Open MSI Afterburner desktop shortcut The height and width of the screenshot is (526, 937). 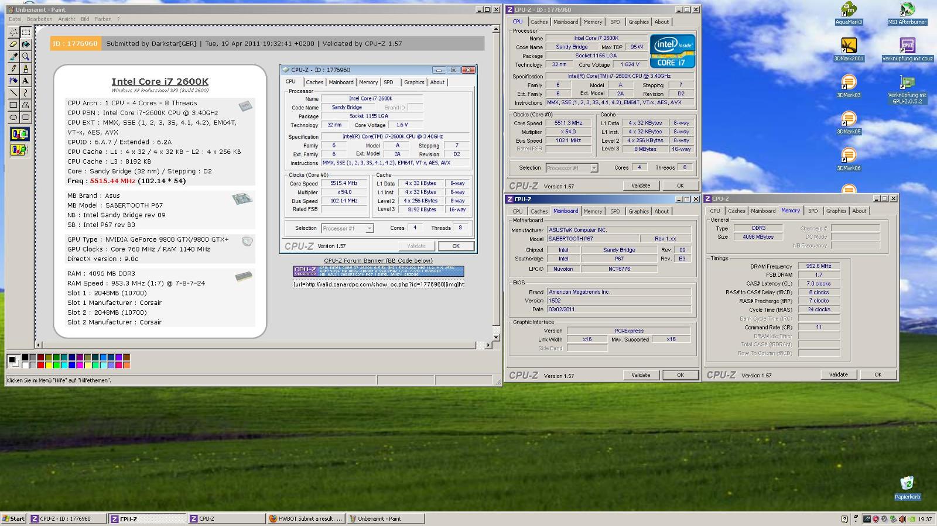907,14
